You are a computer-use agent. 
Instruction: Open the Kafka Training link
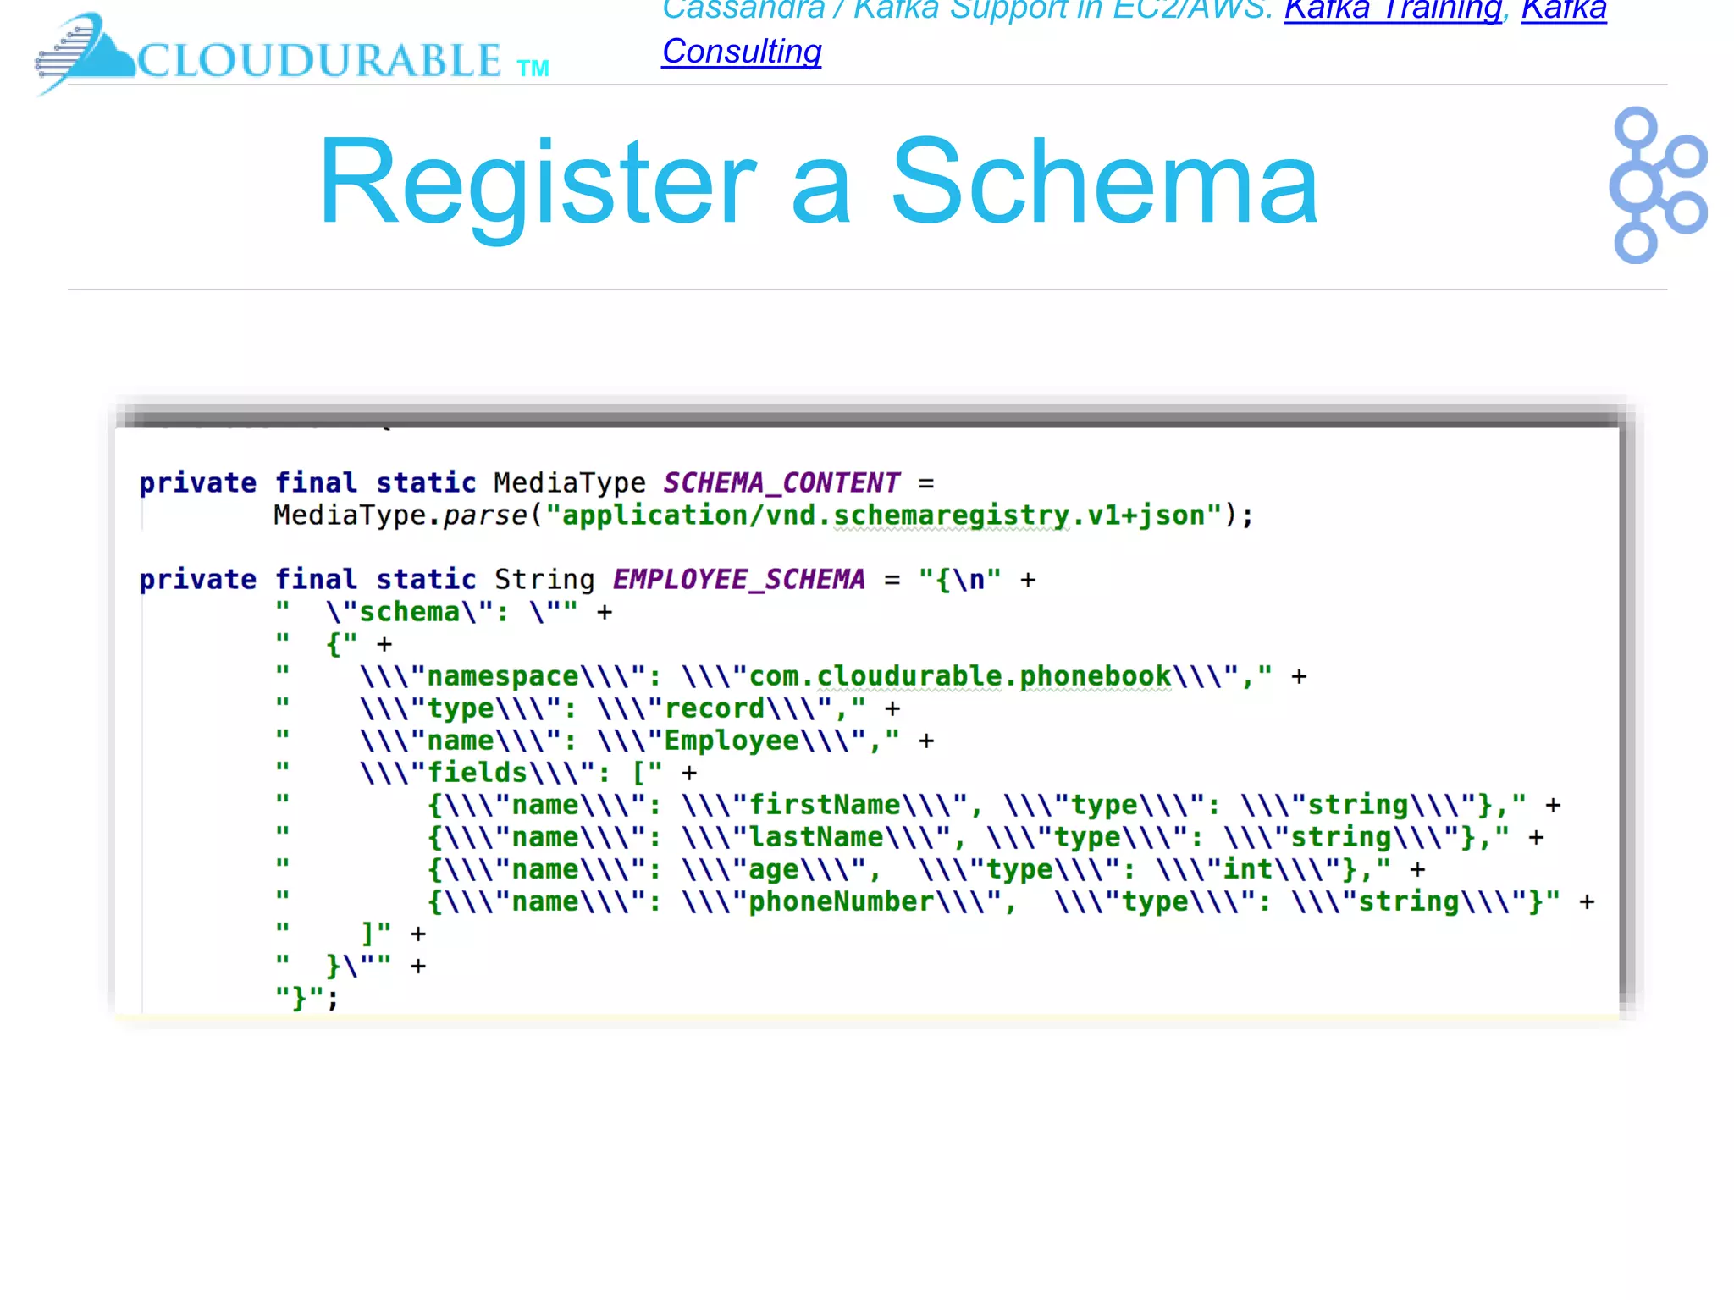coord(1392,10)
